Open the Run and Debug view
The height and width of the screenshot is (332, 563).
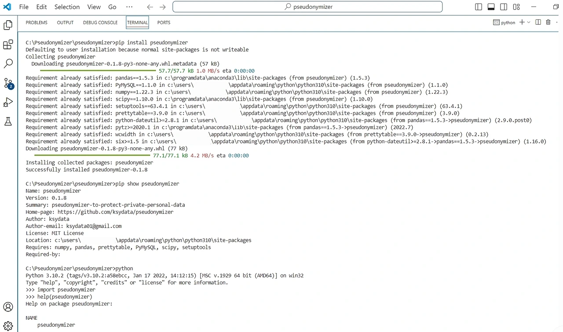click(8, 102)
